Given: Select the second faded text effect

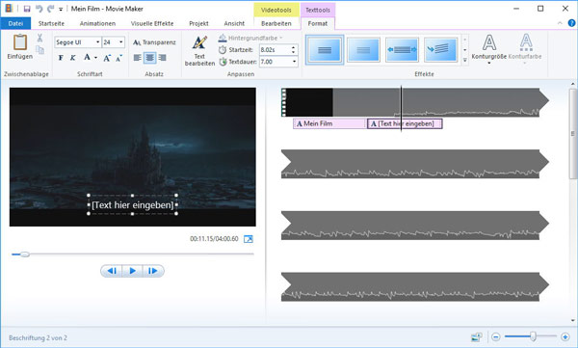Looking at the screenshot, I should point(363,50).
